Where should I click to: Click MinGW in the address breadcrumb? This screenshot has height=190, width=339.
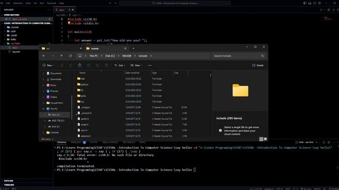[127, 56]
